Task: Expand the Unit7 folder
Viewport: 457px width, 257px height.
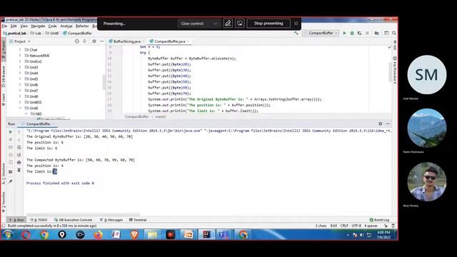Action: click(x=20, y=91)
